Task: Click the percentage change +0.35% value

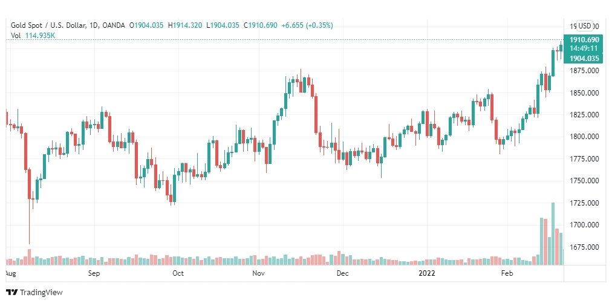Action: click(x=321, y=25)
